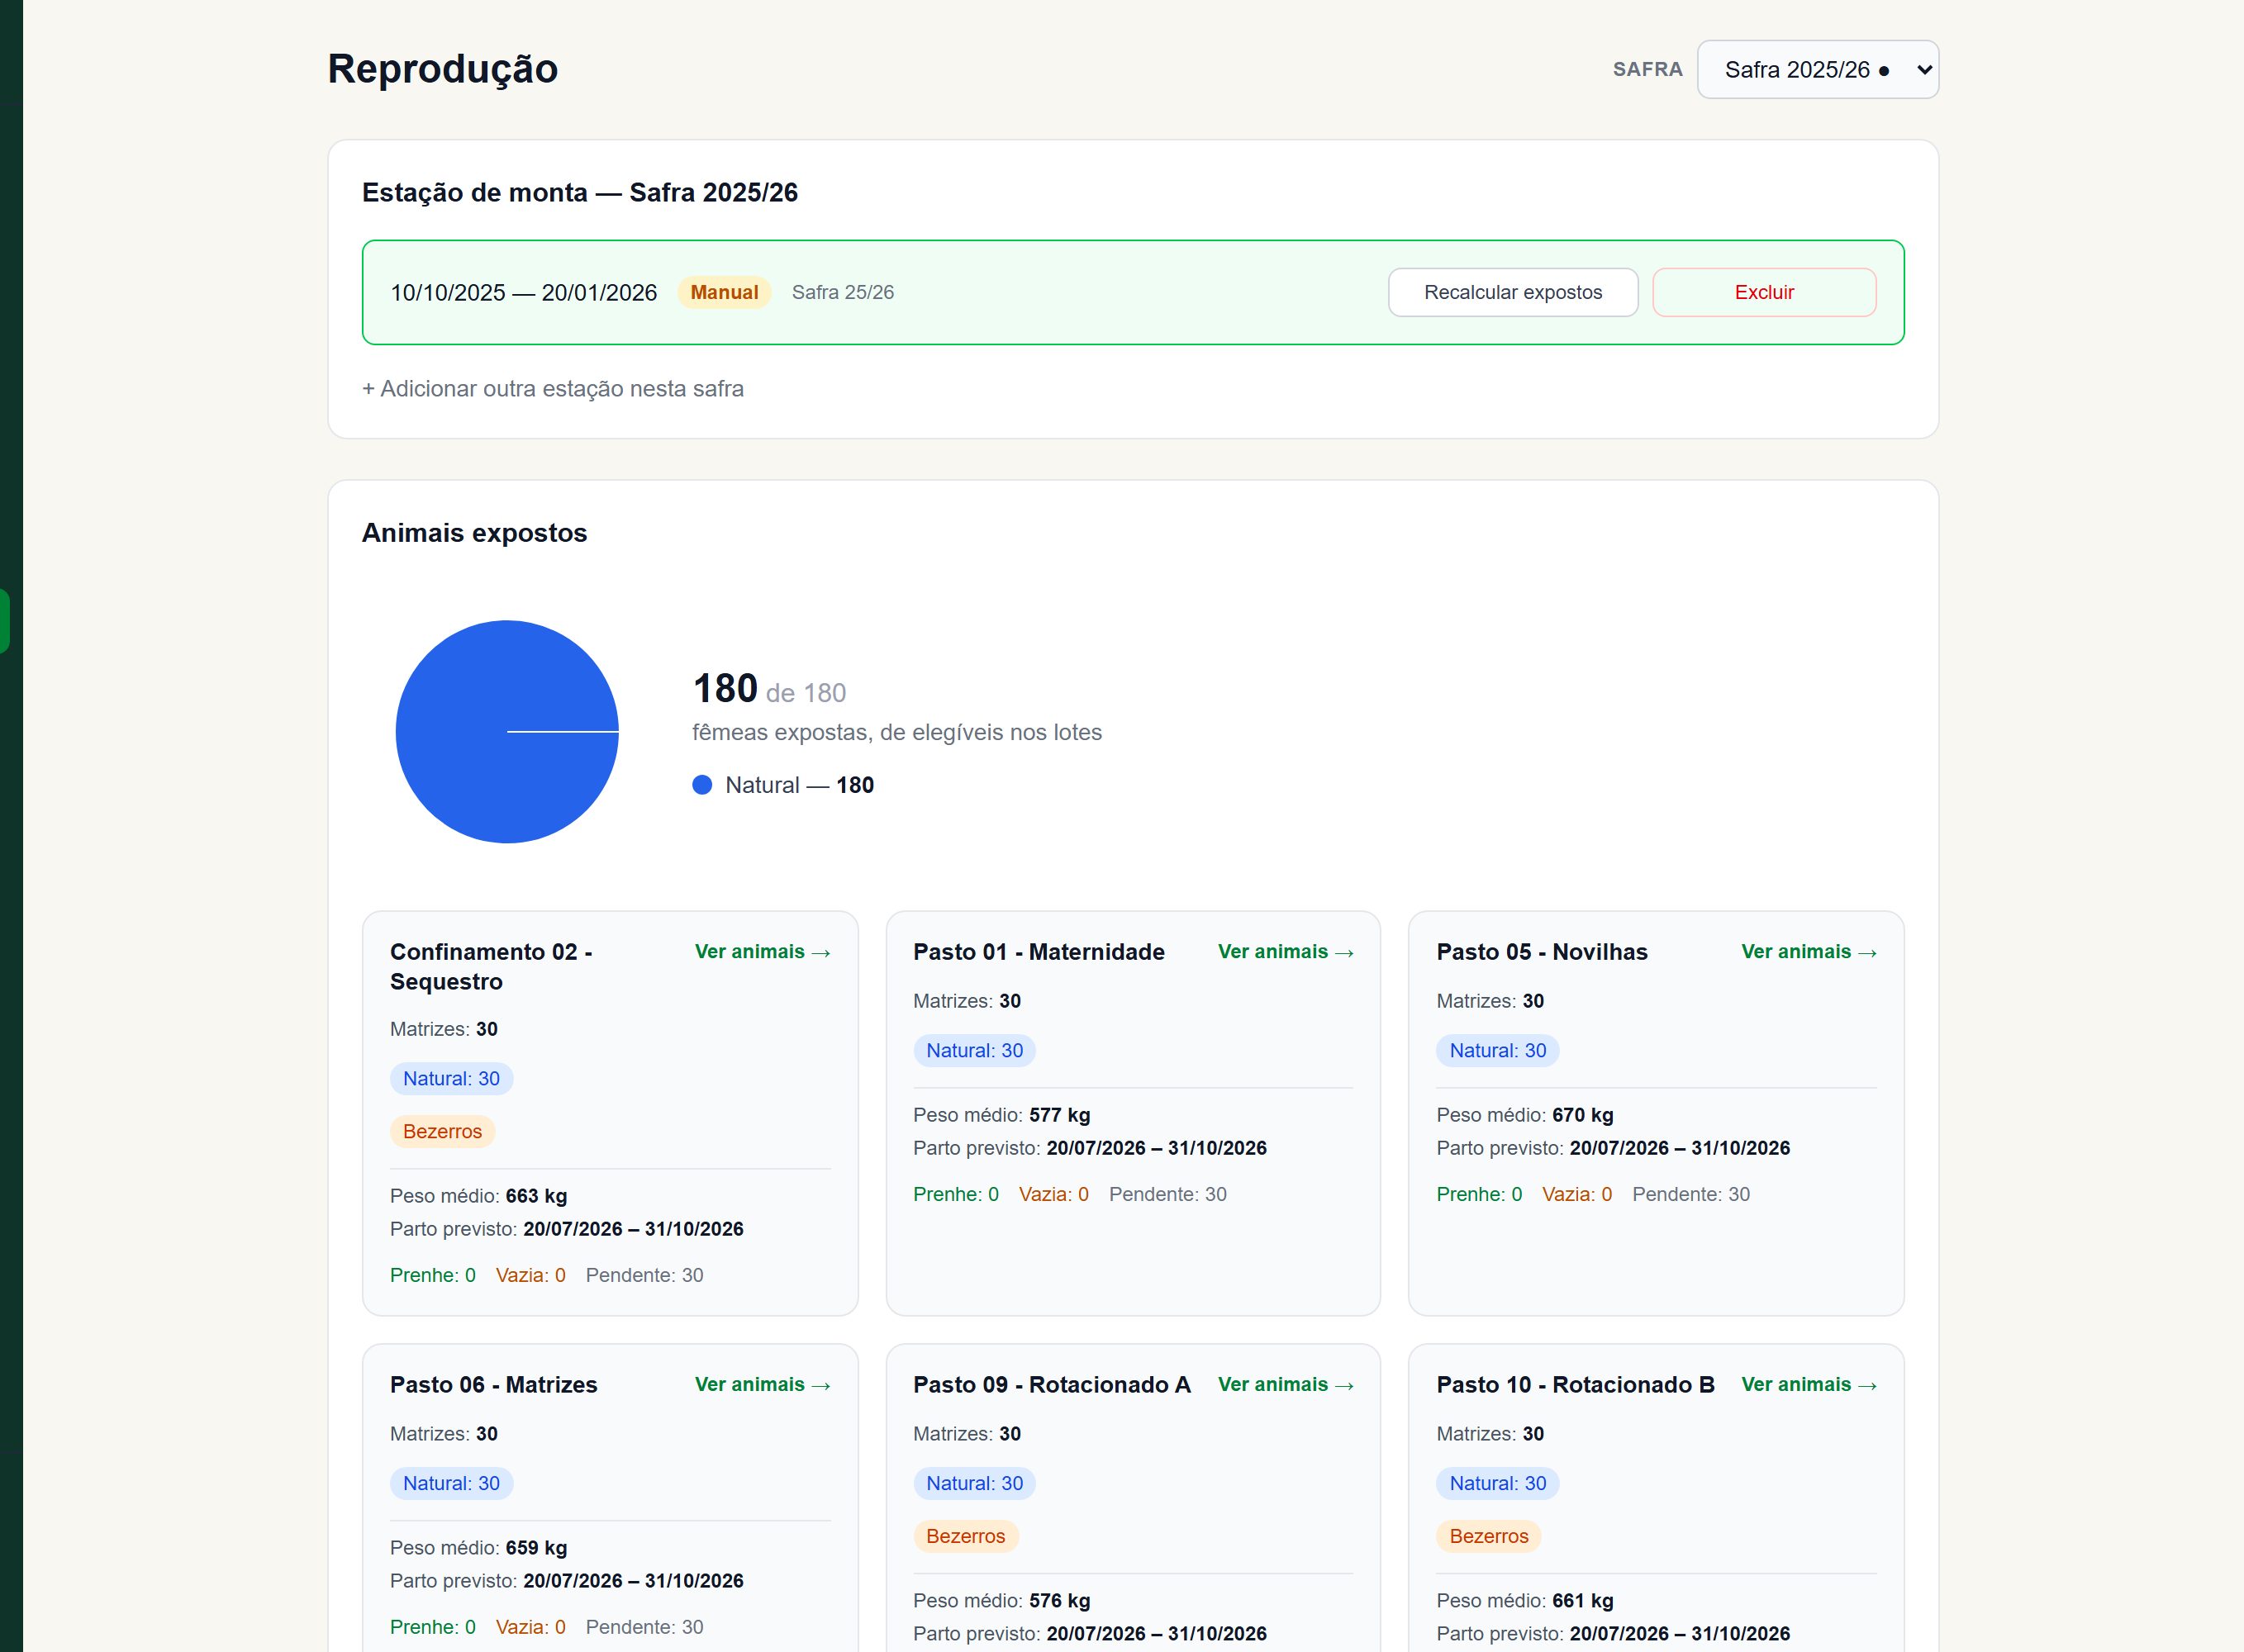Click Vazia: 0 in Confinamento 02 card
2244x1652 pixels.
(530, 1275)
